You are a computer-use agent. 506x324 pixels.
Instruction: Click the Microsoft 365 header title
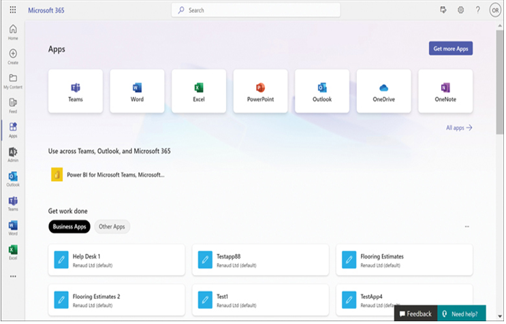coord(46,10)
